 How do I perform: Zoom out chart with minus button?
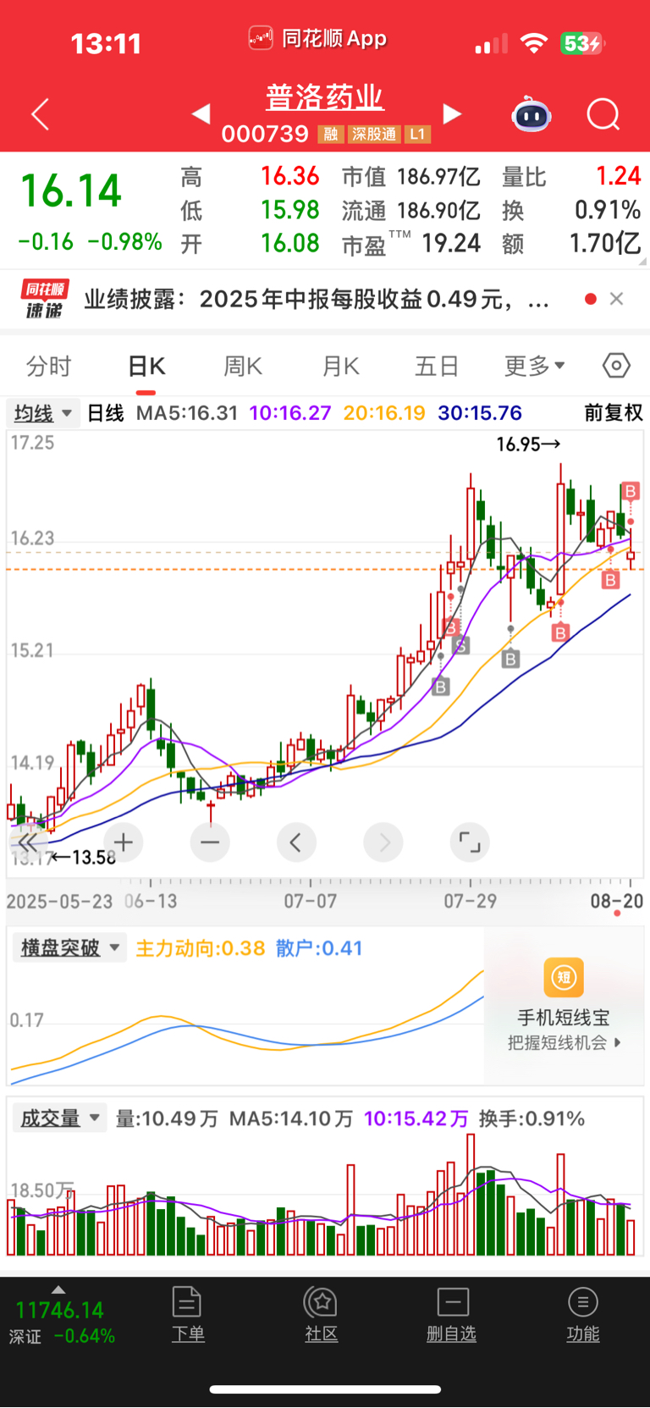tap(210, 842)
